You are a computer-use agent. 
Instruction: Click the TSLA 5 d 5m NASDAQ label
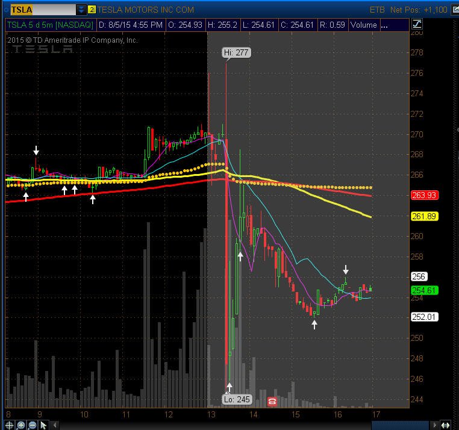click(50, 25)
